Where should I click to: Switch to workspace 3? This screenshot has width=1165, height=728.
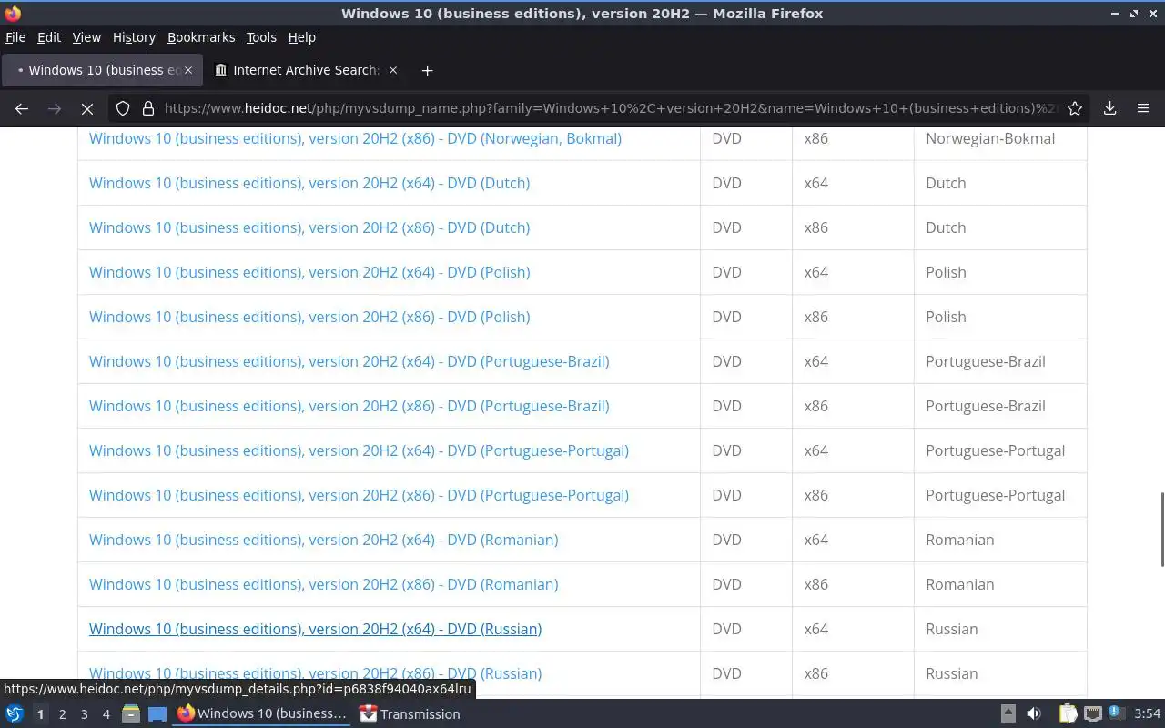click(84, 714)
